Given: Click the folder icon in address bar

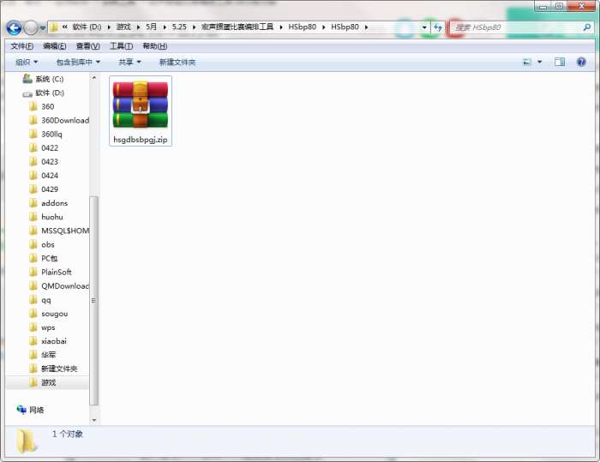Looking at the screenshot, I should pos(54,27).
